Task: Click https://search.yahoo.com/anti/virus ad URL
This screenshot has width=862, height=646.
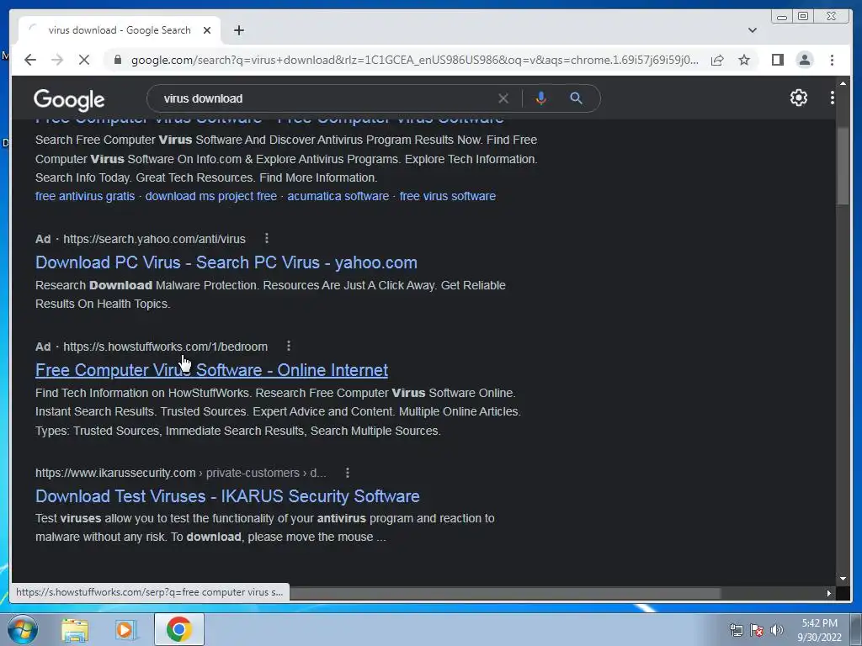Action: (155, 239)
